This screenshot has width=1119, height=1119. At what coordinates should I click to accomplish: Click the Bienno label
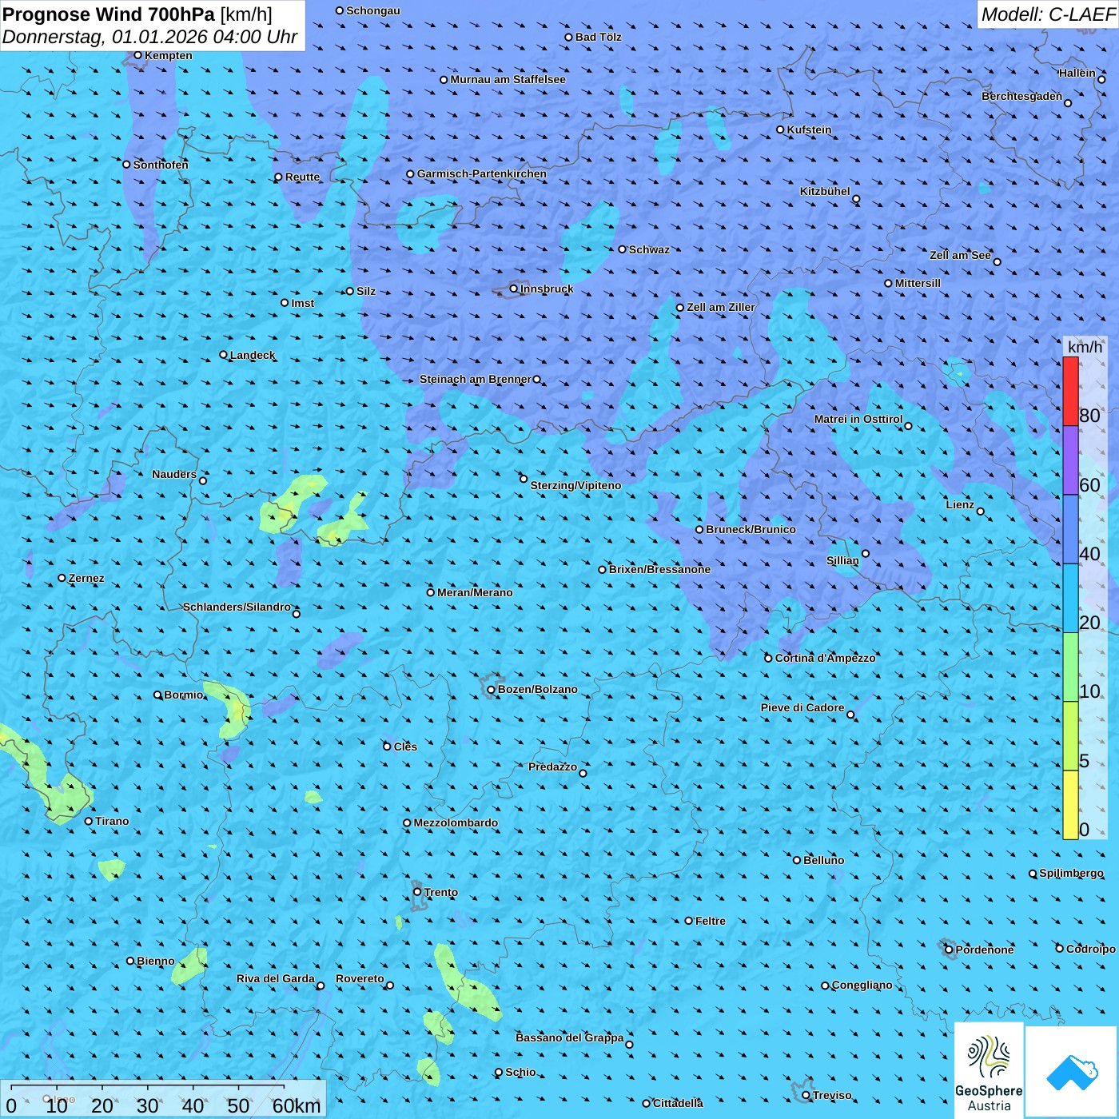[x=156, y=961]
